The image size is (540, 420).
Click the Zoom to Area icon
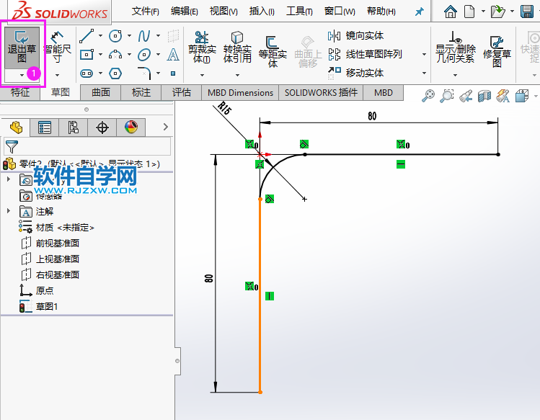coord(447,96)
